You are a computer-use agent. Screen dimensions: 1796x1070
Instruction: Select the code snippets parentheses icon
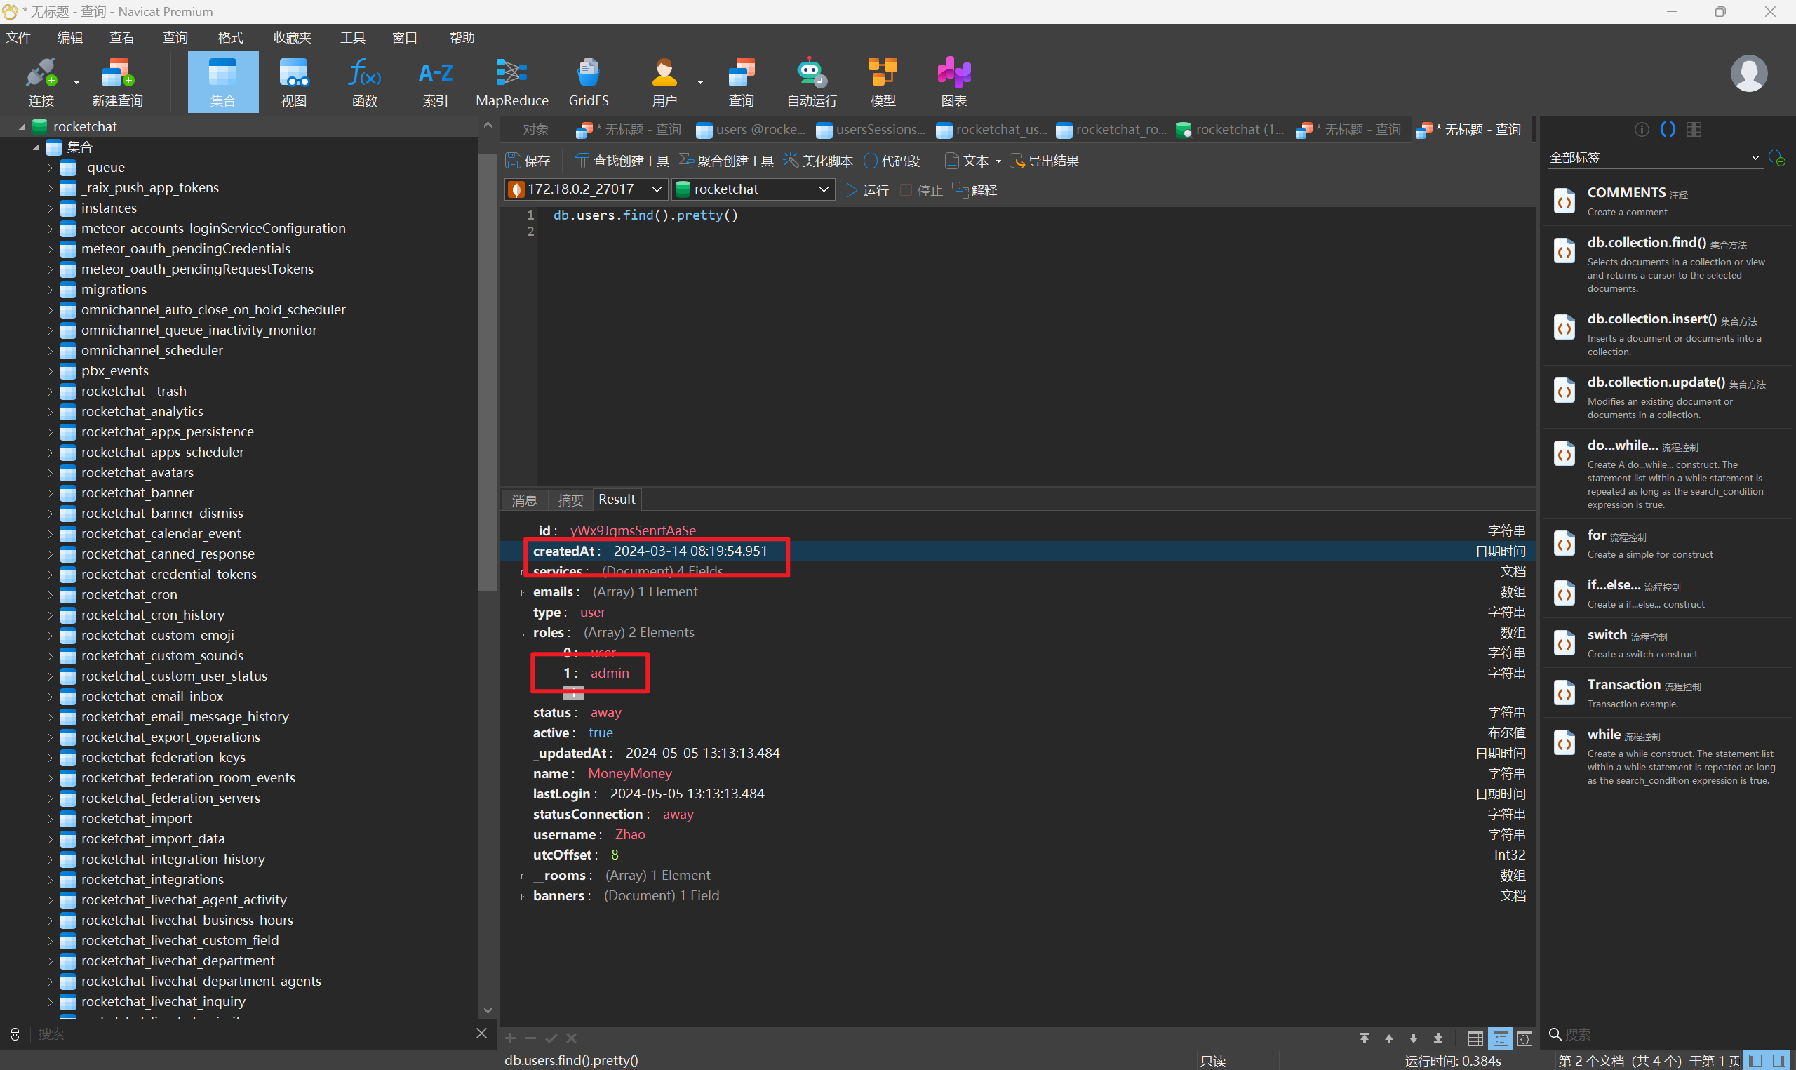coord(1667,130)
